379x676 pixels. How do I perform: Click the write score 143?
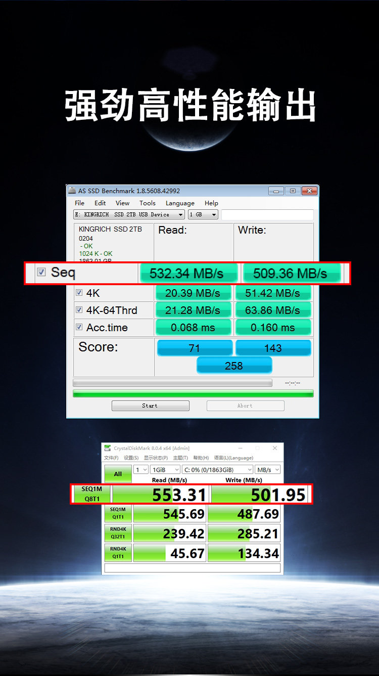tap(273, 348)
